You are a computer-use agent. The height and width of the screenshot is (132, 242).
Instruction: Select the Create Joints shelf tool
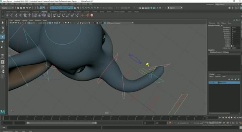pos(12,15)
